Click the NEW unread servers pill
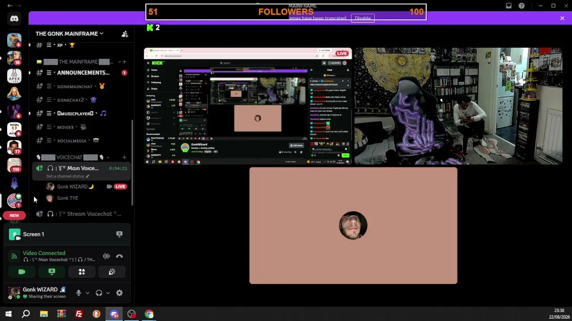This screenshot has width=572, height=321. (14, 215)
